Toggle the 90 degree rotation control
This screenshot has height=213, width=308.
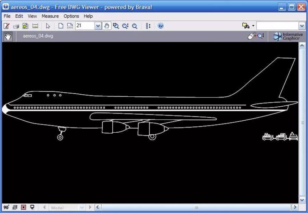pos(6,207)
